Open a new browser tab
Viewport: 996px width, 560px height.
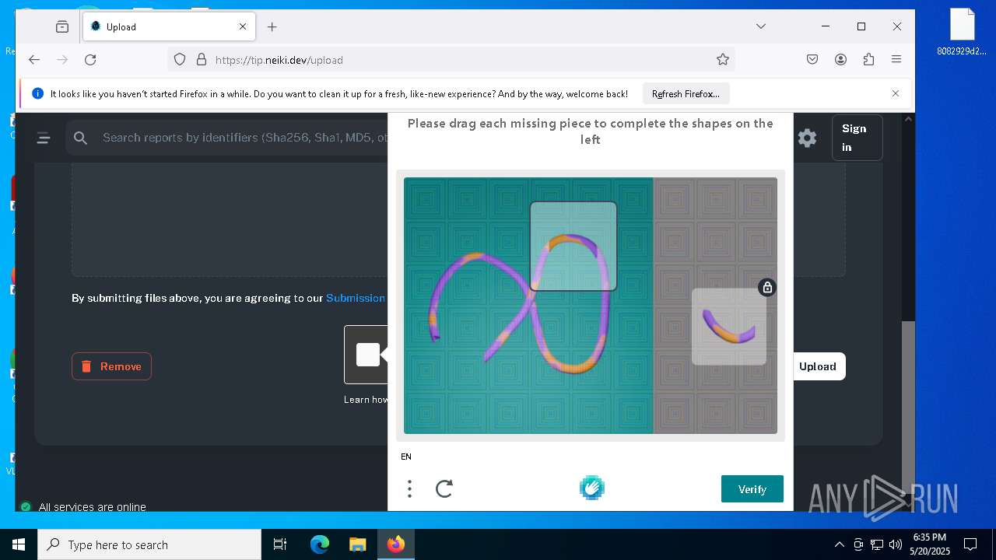(x=272, y=26)
